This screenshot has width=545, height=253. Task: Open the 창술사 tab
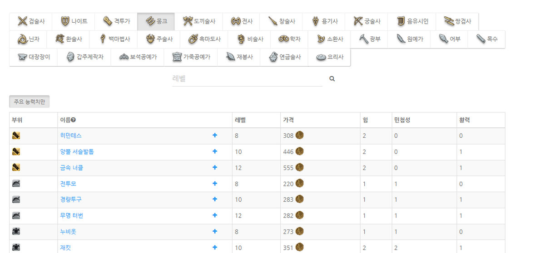tap(282, 21)
